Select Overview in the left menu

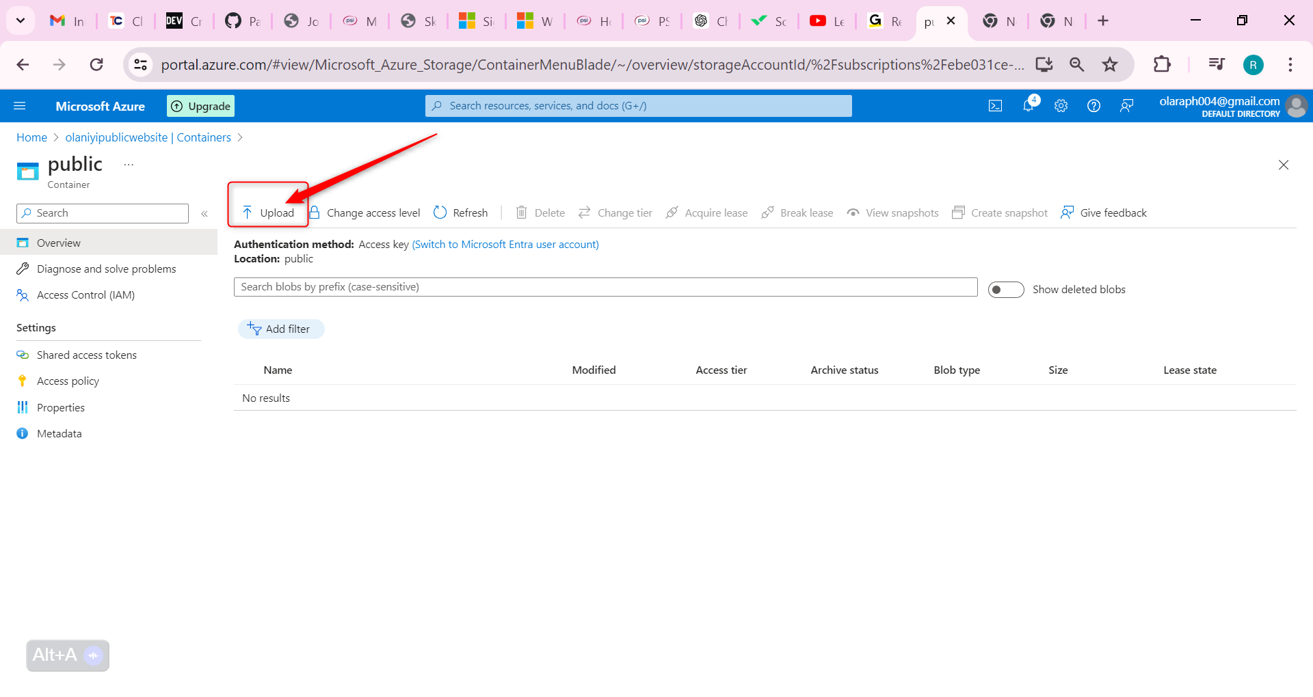(109, 243)
